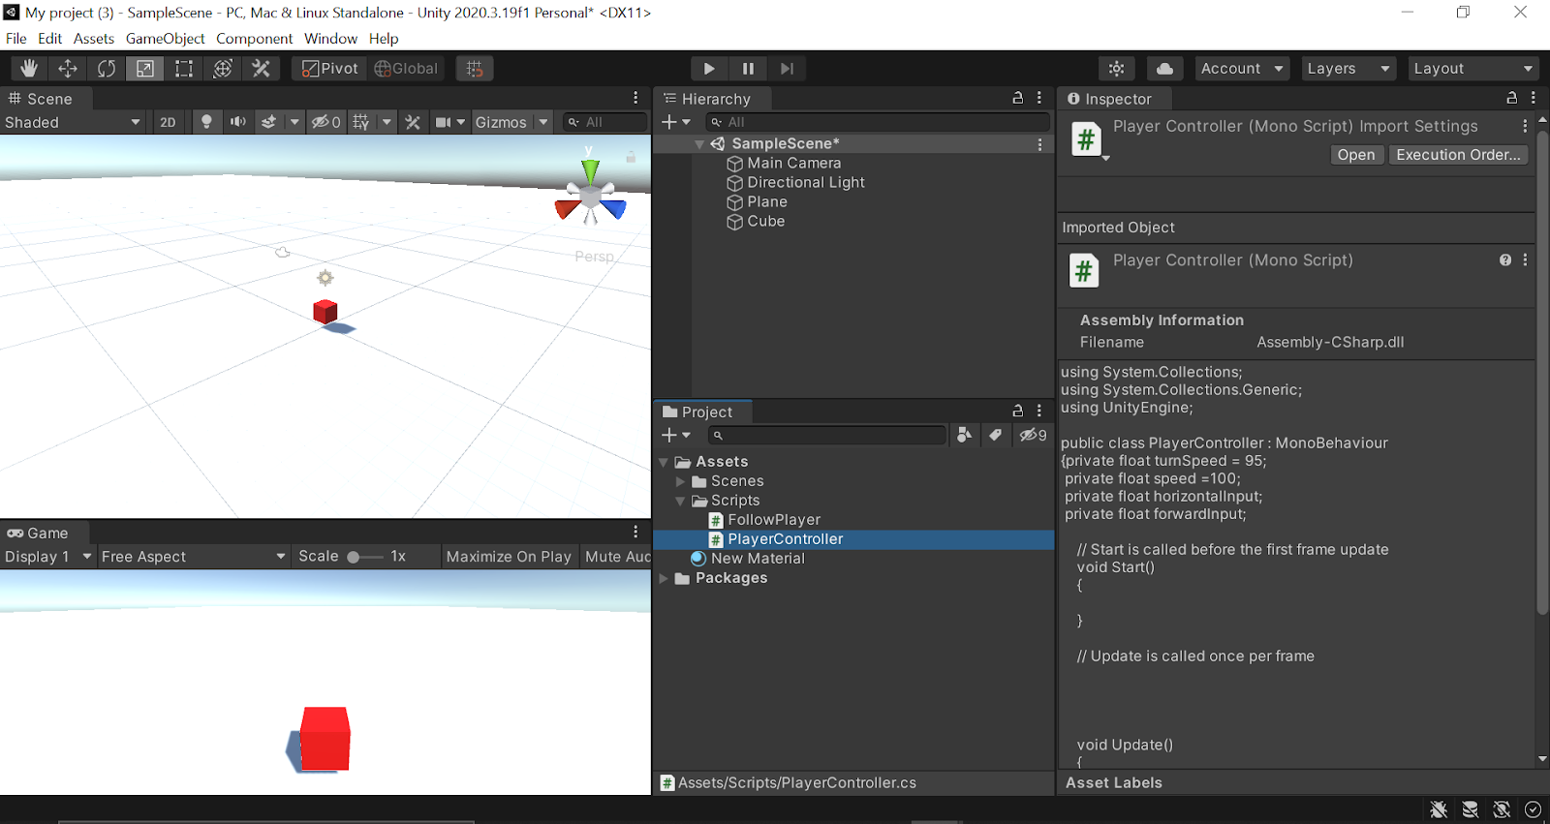The image size is (1550, 824).
Task: Toggle Gizmos in Scene view
Action: coord(501,122)
